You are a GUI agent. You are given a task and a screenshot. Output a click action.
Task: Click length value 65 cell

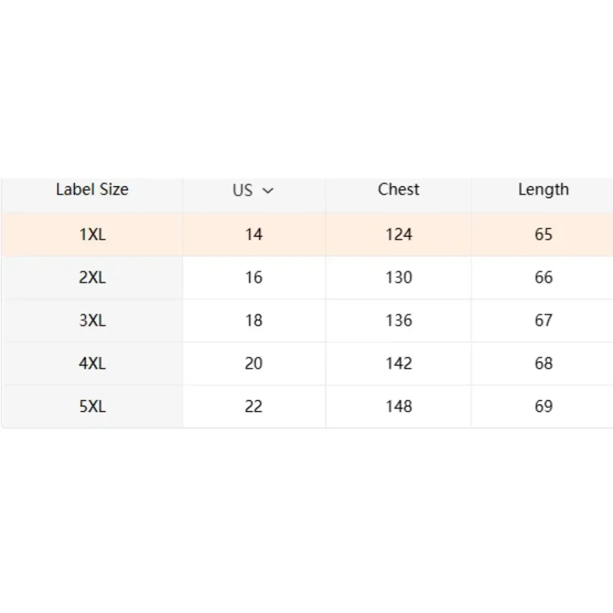[x=543, y=234]
